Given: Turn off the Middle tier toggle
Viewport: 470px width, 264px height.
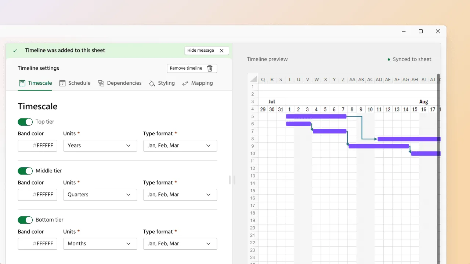Looking at the screenshot, I should tap(25, 171).
